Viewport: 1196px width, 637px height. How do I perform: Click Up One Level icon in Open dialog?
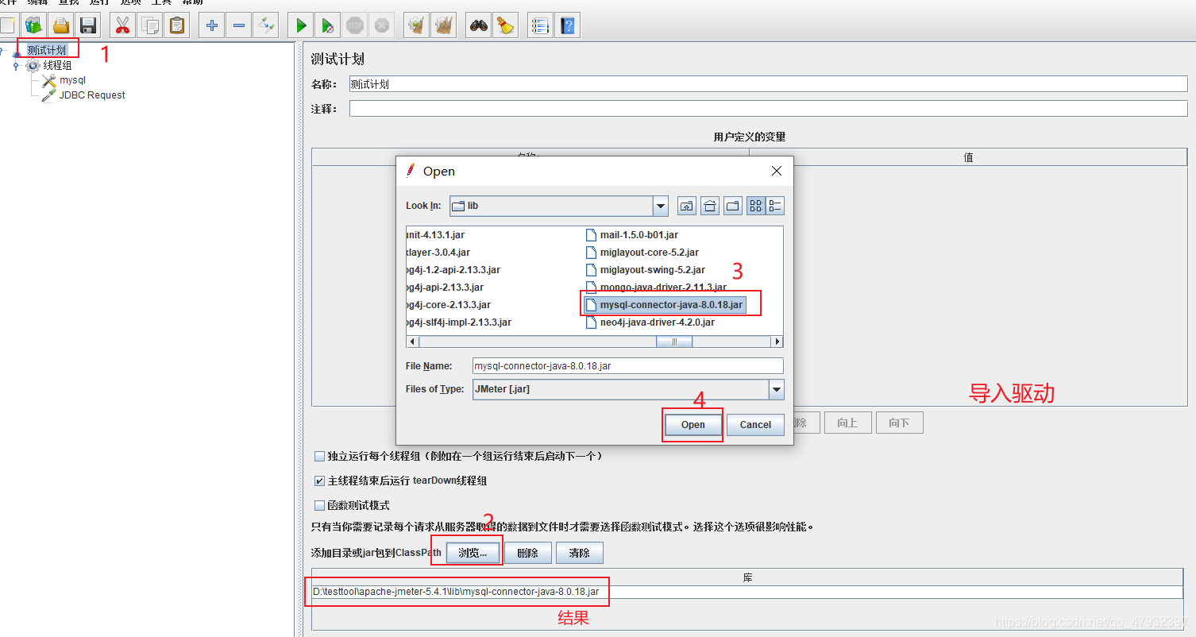pos(687,206)
